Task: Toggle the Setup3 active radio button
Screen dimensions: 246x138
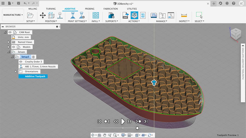Action: click(x=33, y=57)
